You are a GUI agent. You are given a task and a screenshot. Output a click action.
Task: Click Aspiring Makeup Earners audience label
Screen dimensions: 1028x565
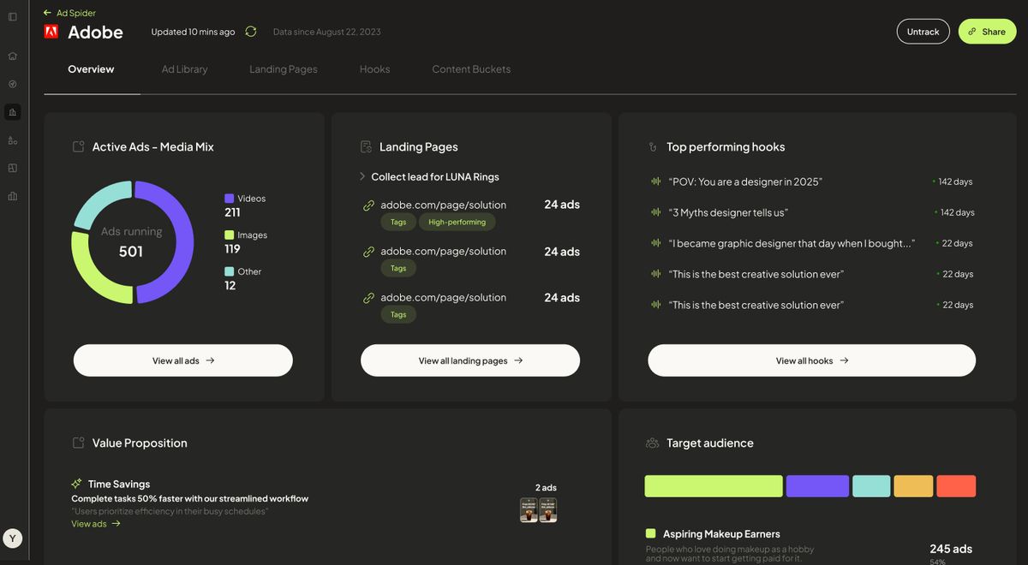click(721, 533)
